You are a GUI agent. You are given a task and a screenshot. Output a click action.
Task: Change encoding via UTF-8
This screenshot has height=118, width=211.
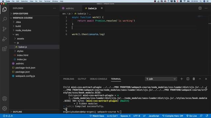tap(137, 116)
